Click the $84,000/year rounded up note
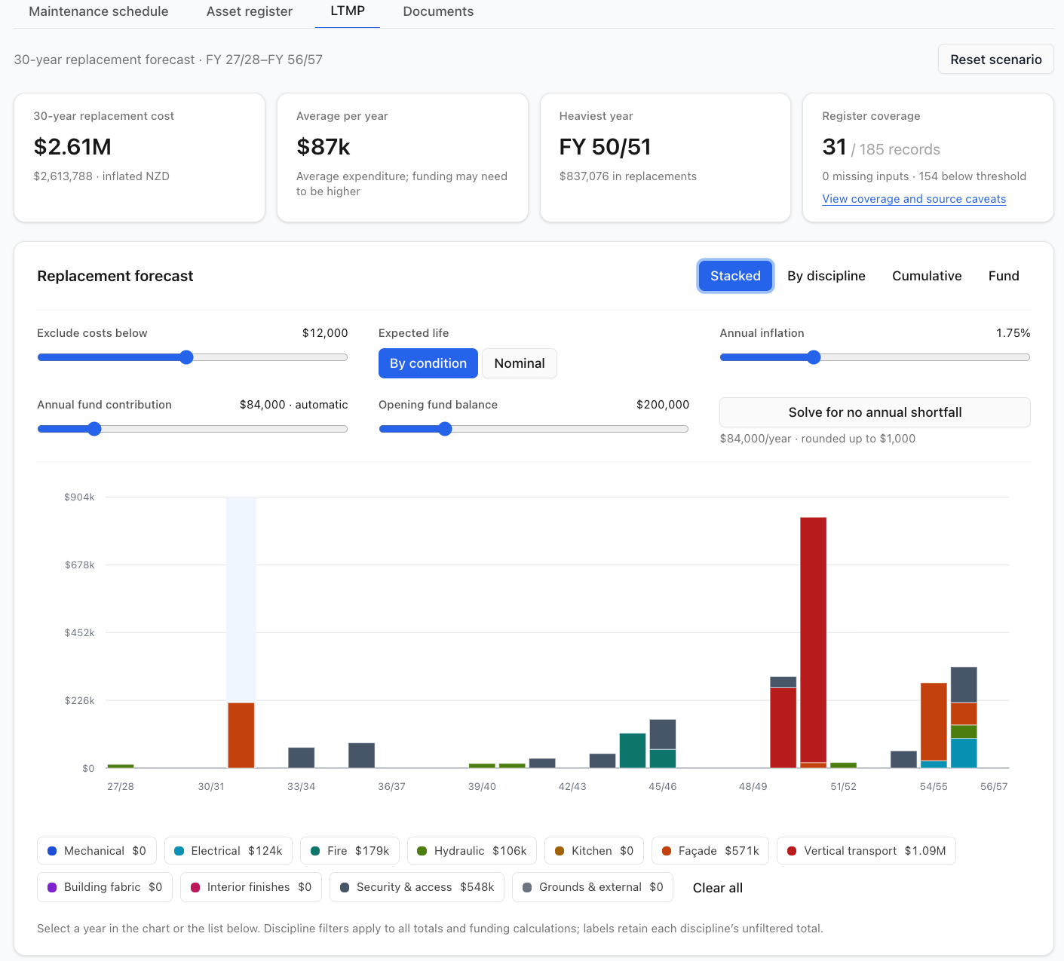Screen dimensions: 1064x961 pos(817,439)
